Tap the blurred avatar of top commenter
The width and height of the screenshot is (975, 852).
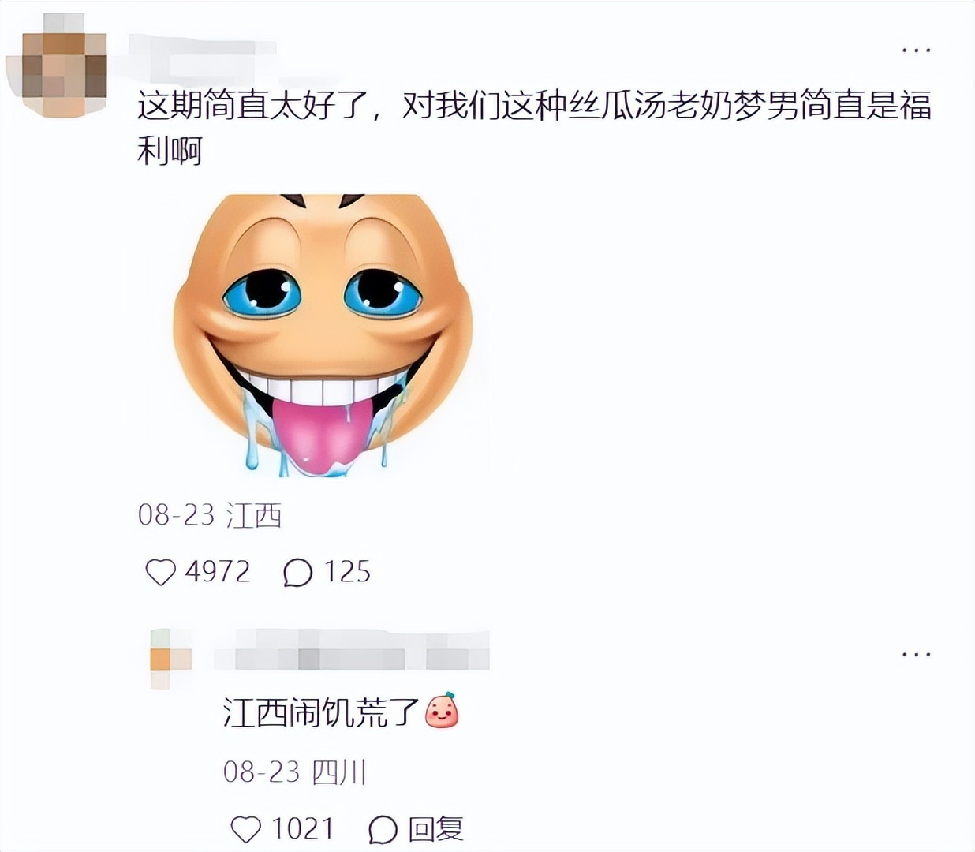(x=56, y=64)
